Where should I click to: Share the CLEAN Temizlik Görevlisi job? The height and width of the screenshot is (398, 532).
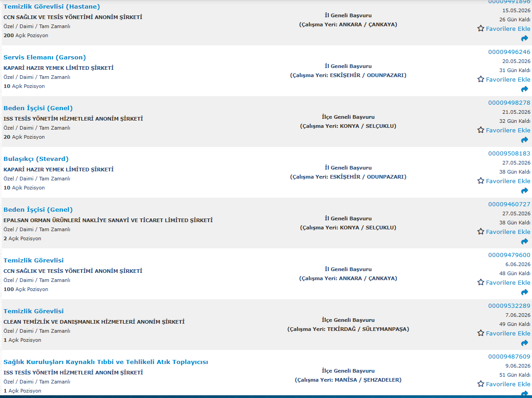[x=524, y=343]
